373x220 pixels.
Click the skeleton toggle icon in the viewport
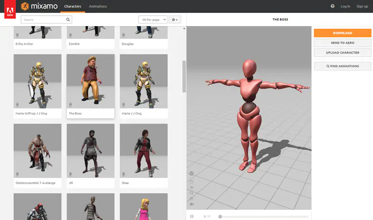[x=192, y=173]
